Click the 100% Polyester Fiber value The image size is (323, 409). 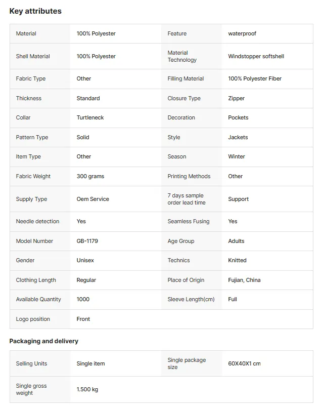(255, 79)
